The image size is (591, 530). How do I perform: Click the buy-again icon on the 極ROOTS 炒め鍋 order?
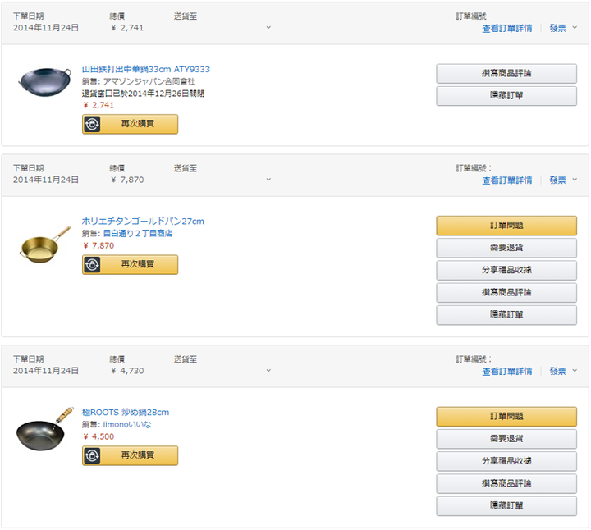click(92, 455)
